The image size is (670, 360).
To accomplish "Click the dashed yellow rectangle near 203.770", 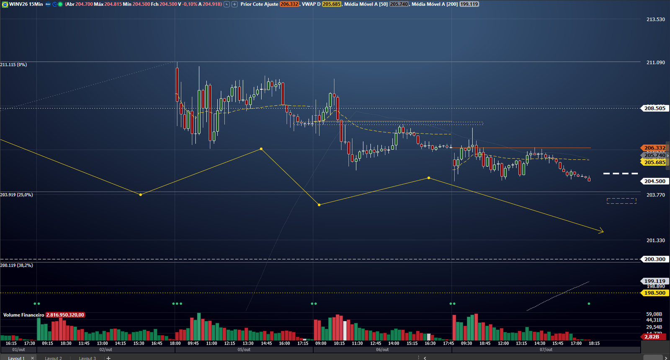I will point(621,201).
